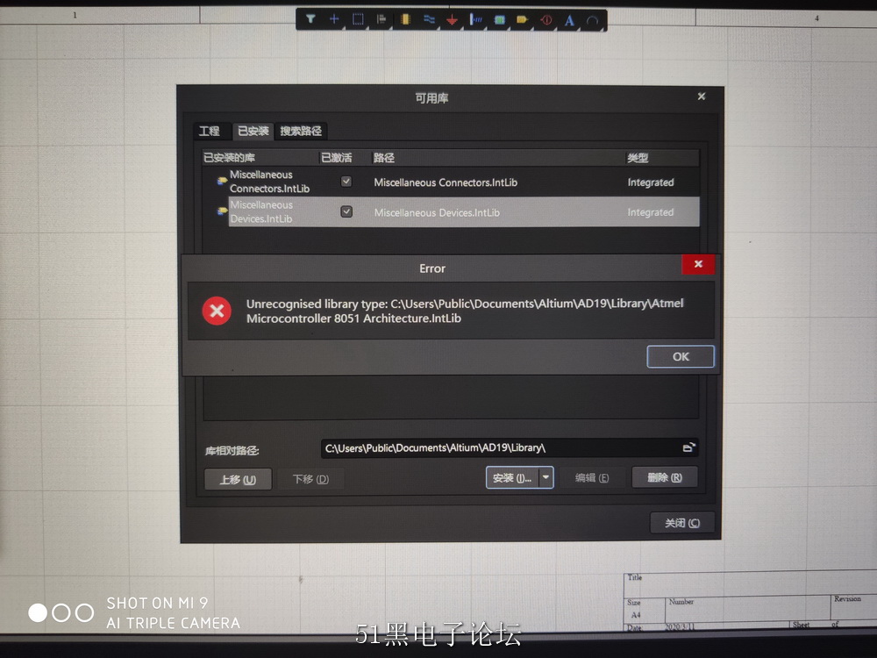Viewport: 877px width, 658px height.
Task: Open the align objects tool
Action: pyautogui.click(x=381, y=19)
